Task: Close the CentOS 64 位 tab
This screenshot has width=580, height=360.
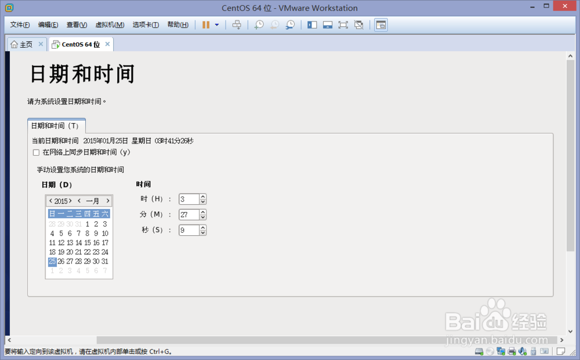Action: pyautogui.click(x=107, y=44)
